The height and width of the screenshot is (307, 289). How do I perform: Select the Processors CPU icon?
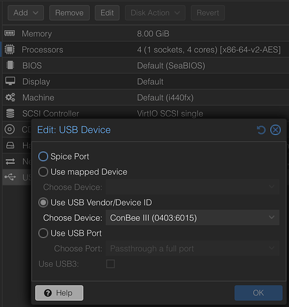[x=10, y=49]
